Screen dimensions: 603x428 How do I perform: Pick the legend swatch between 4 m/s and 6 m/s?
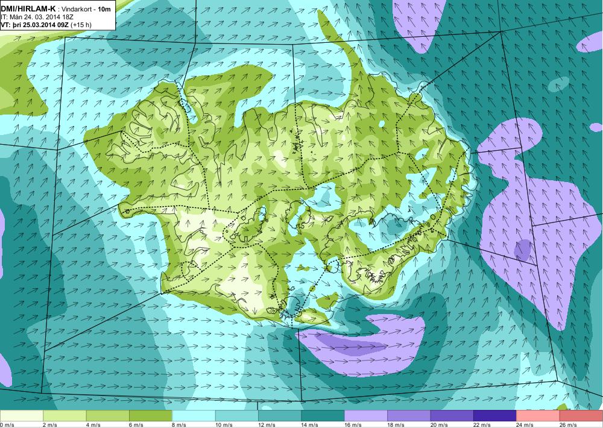108,416
